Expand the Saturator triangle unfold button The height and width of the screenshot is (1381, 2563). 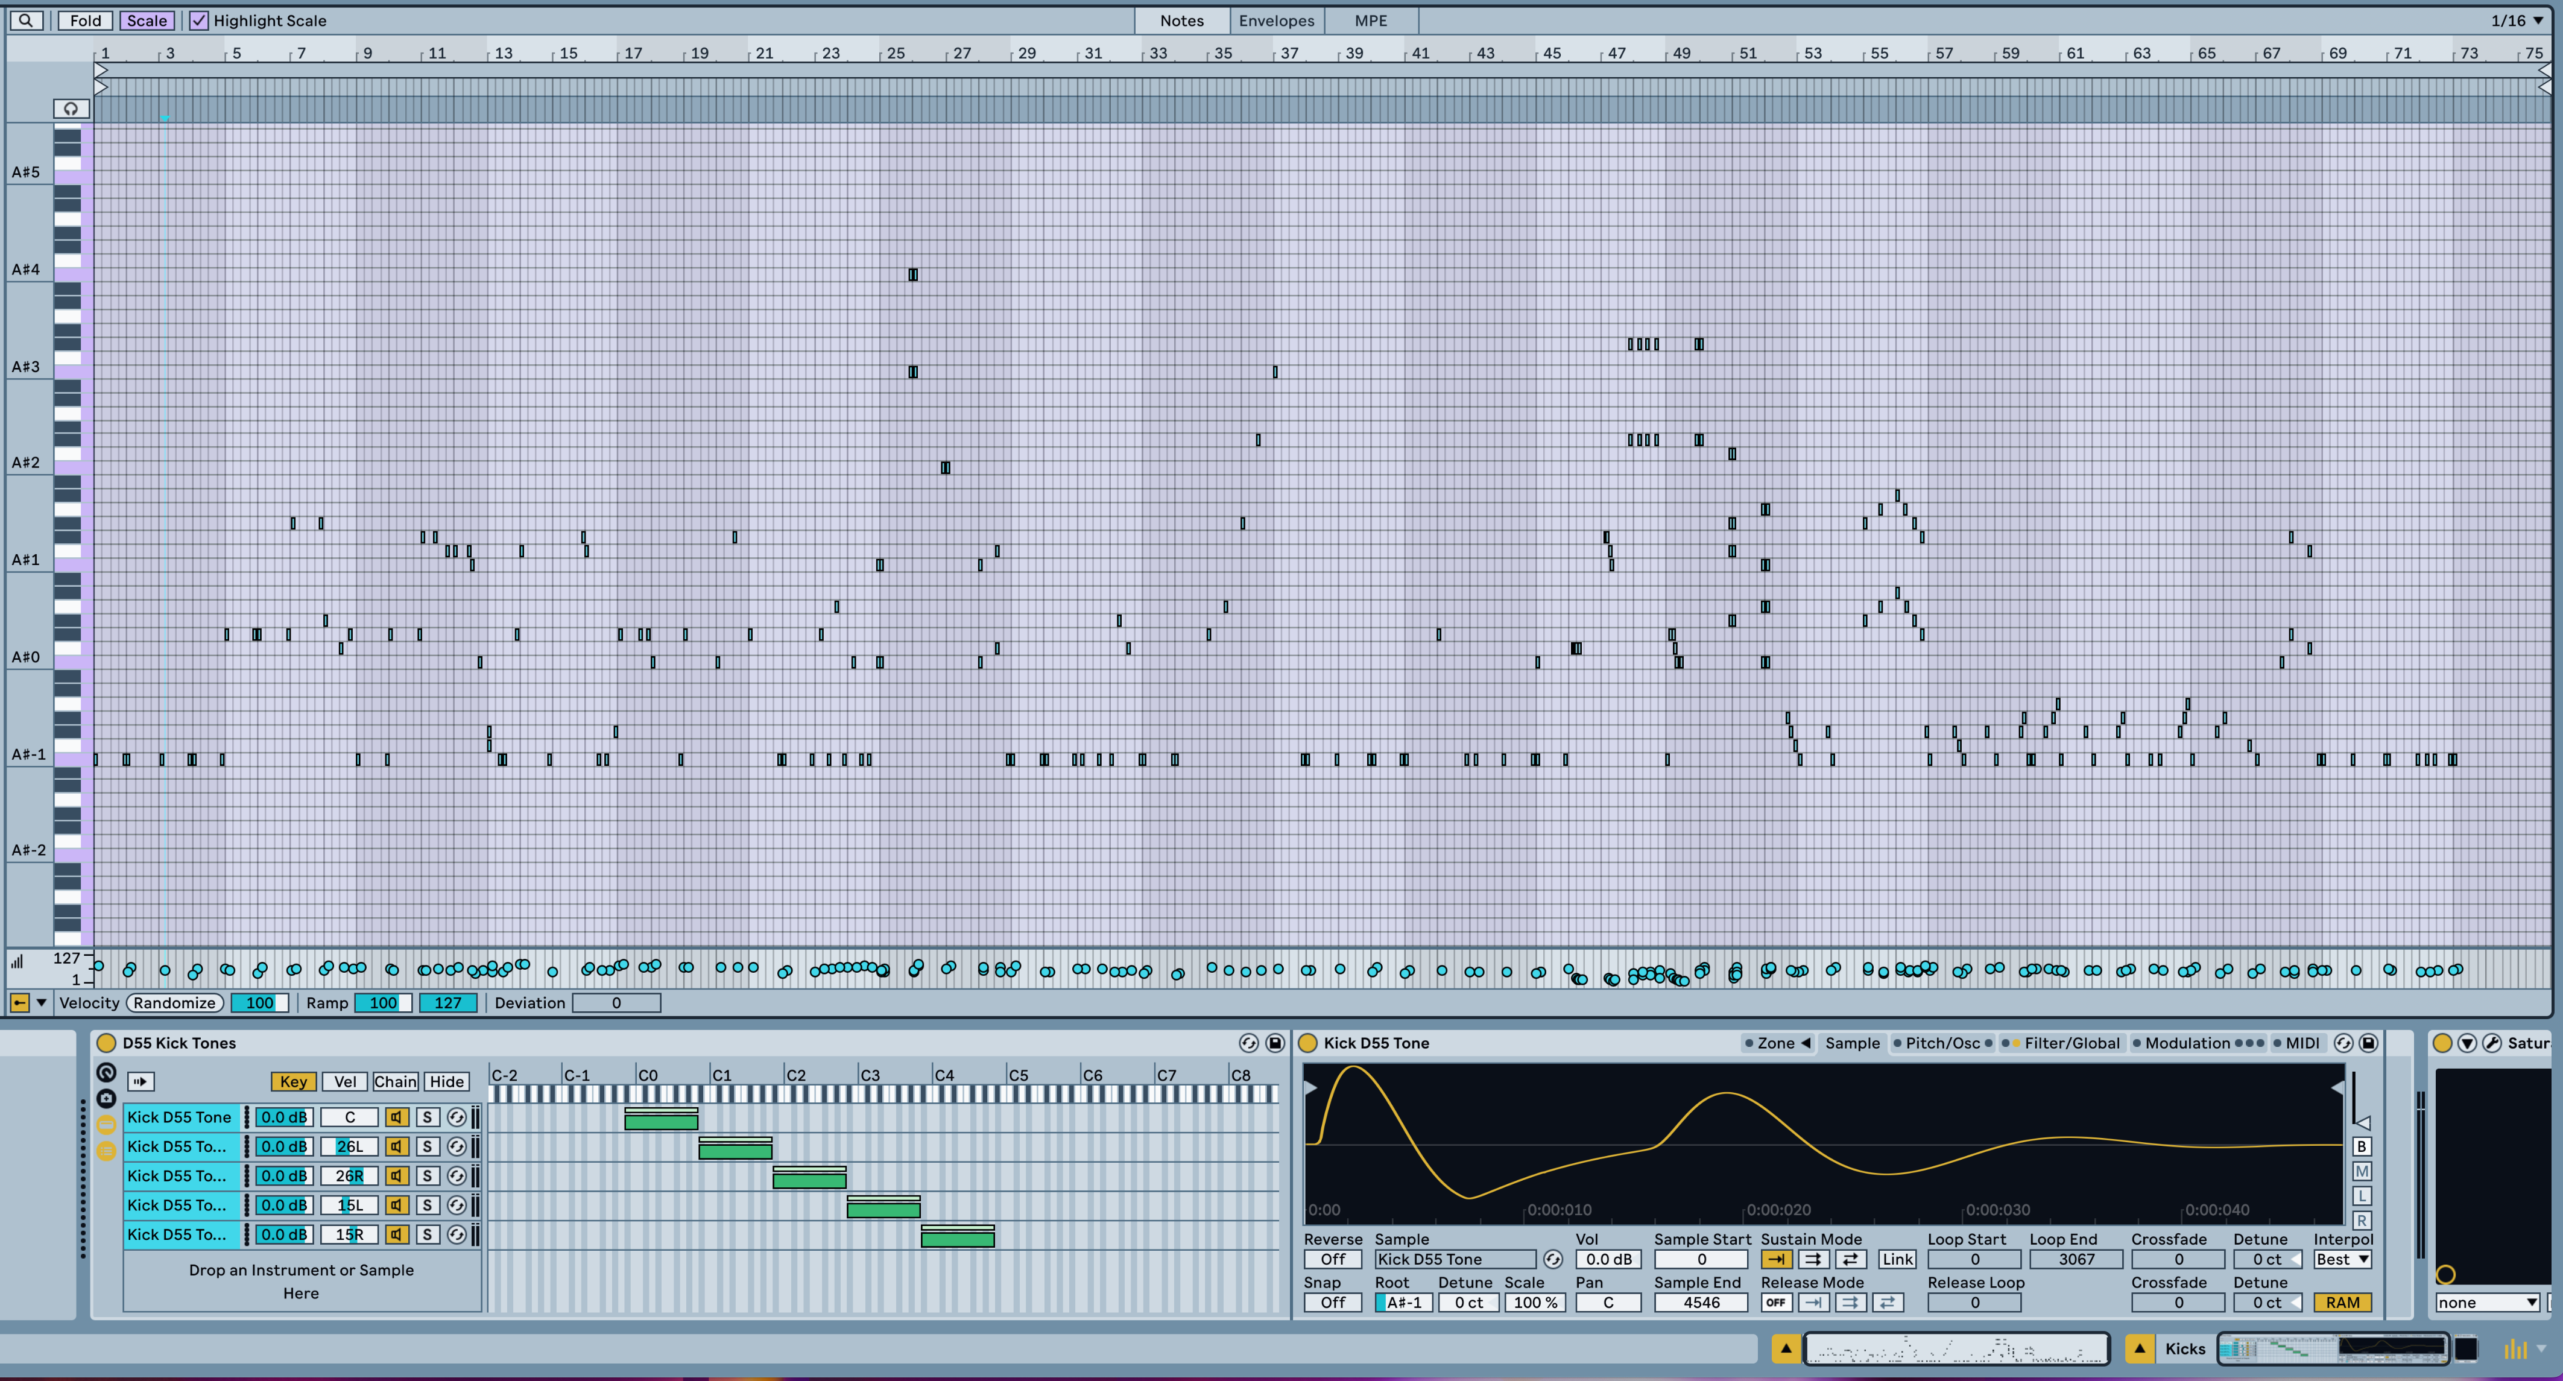click(2467, 1043)
